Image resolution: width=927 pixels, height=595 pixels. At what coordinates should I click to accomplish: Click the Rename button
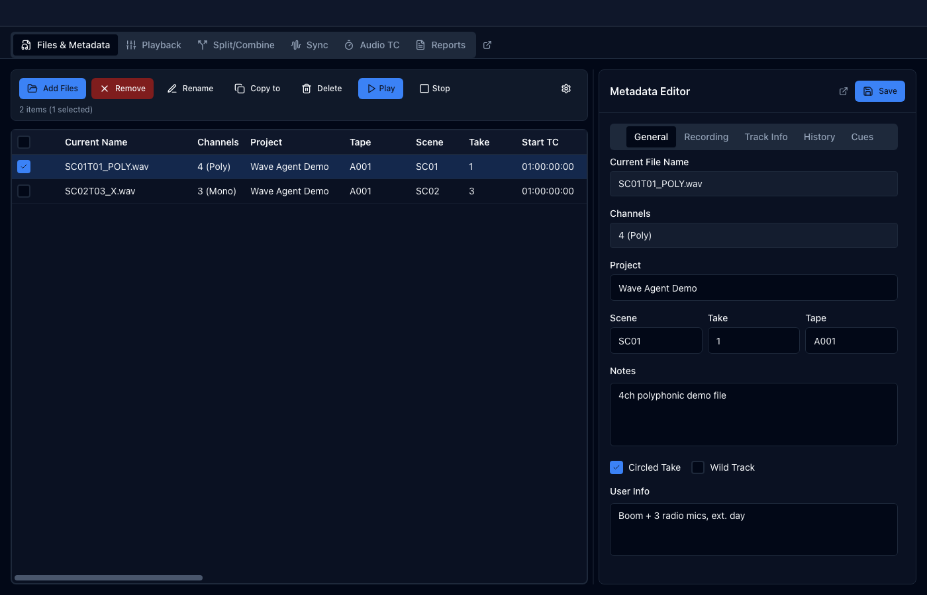pos(190,89)
